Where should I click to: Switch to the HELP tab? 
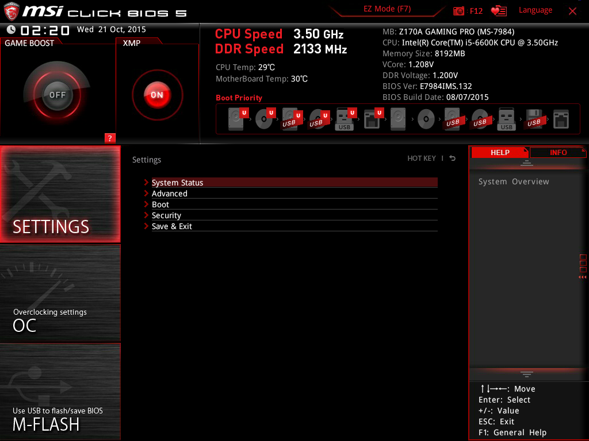pos(500,152)
